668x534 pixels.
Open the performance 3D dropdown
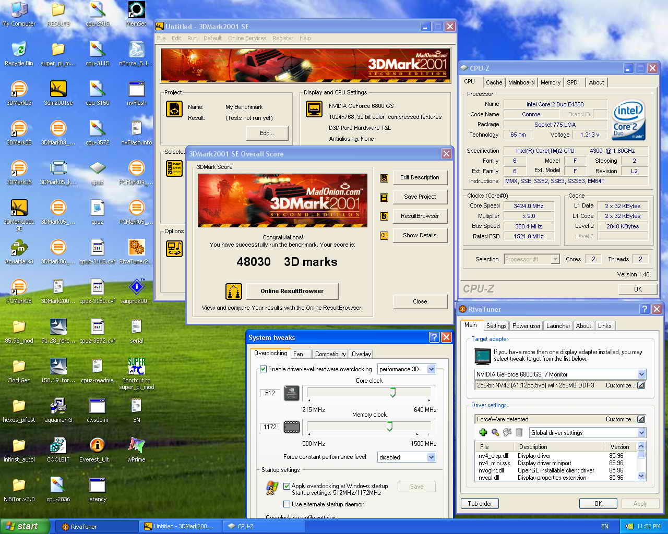click(431, 369)
